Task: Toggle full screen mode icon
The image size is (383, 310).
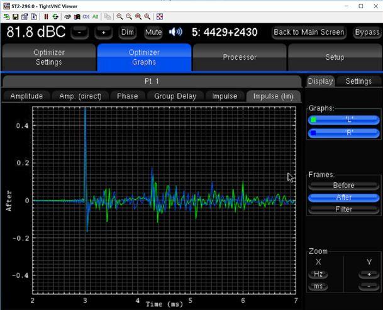Action: [x=160, y=16]
